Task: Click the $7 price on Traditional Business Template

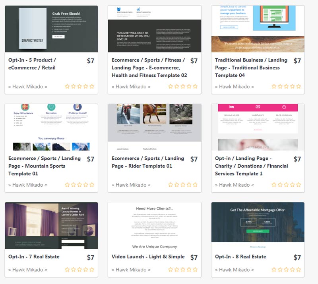Action: click(297, 61)
